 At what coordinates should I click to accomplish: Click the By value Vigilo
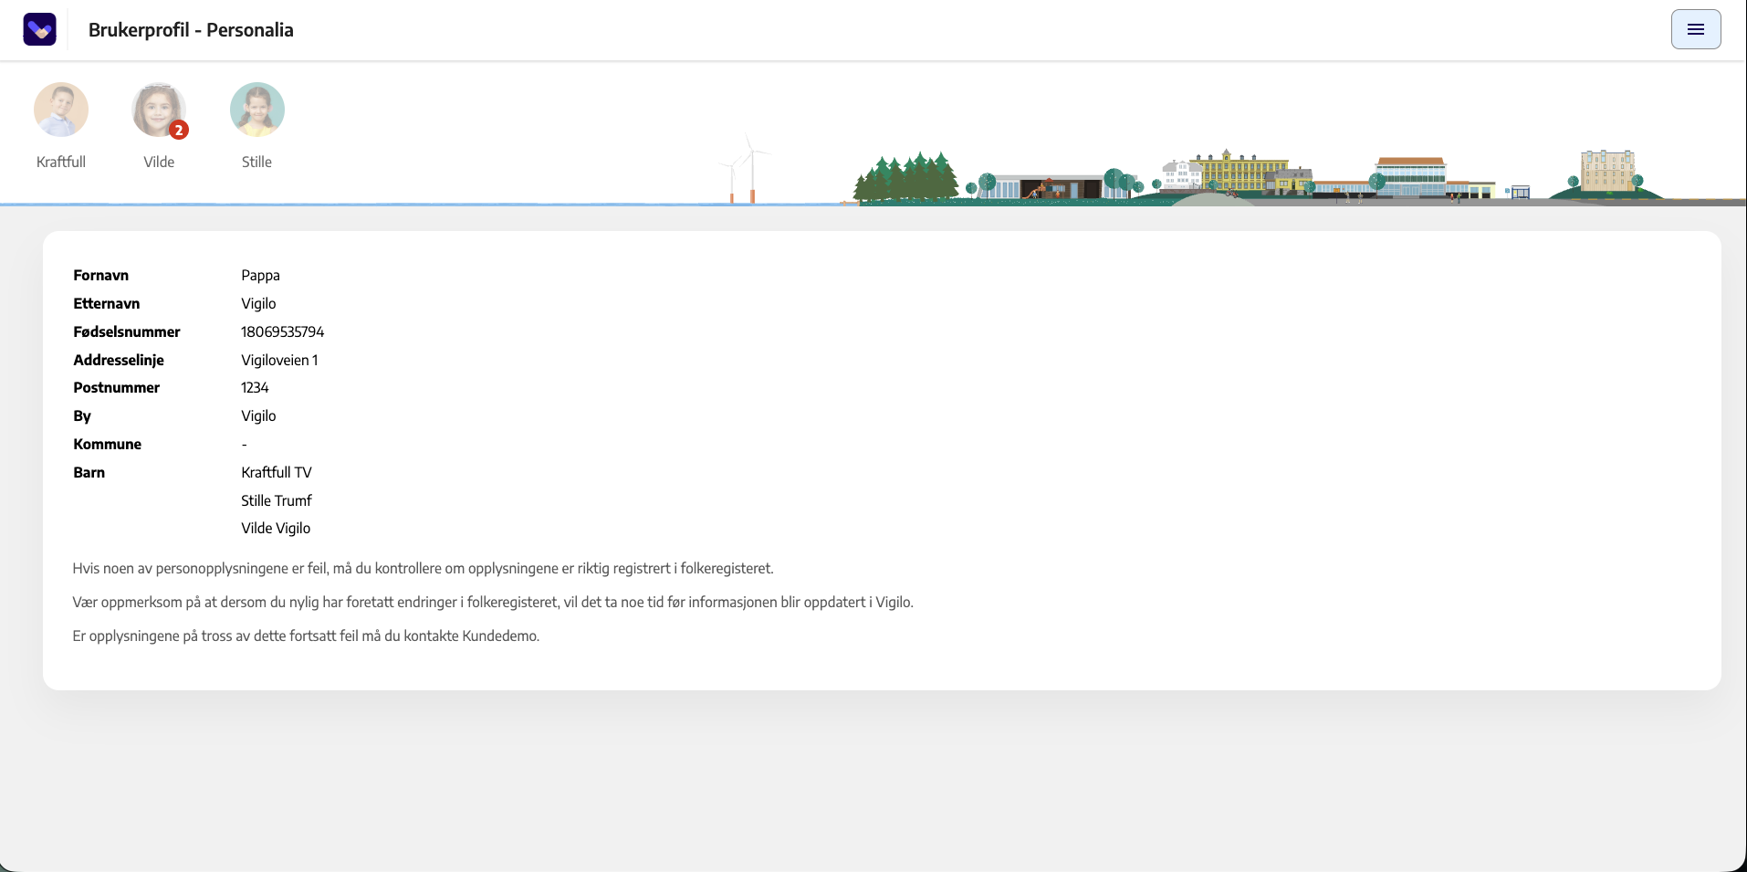pyautogui.click(x=258, y=415)
